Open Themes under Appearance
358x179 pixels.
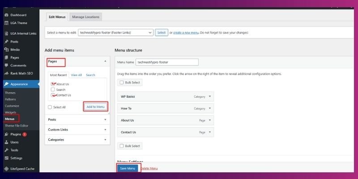click(10, 93)
